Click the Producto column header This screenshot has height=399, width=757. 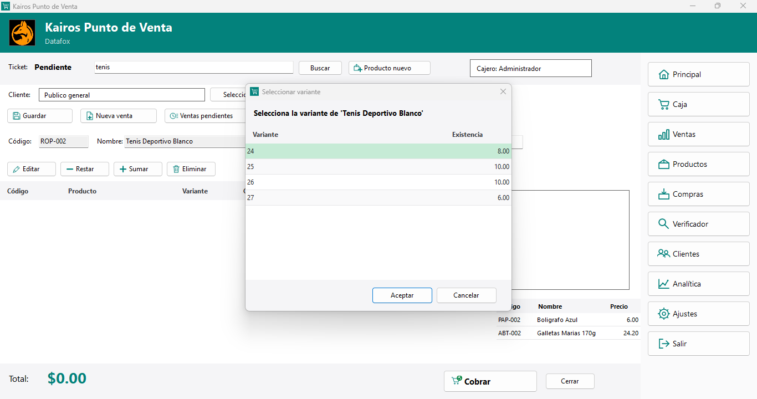82,191
